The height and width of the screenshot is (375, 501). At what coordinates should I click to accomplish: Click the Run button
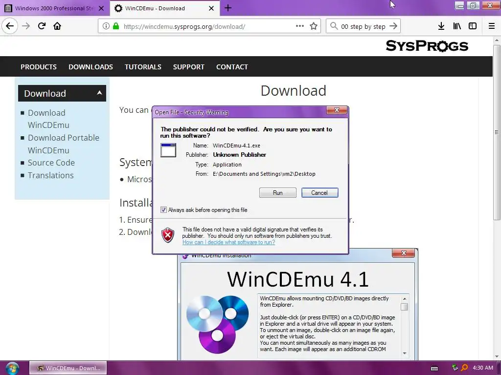pyautogui.click(x=278, y=192)
